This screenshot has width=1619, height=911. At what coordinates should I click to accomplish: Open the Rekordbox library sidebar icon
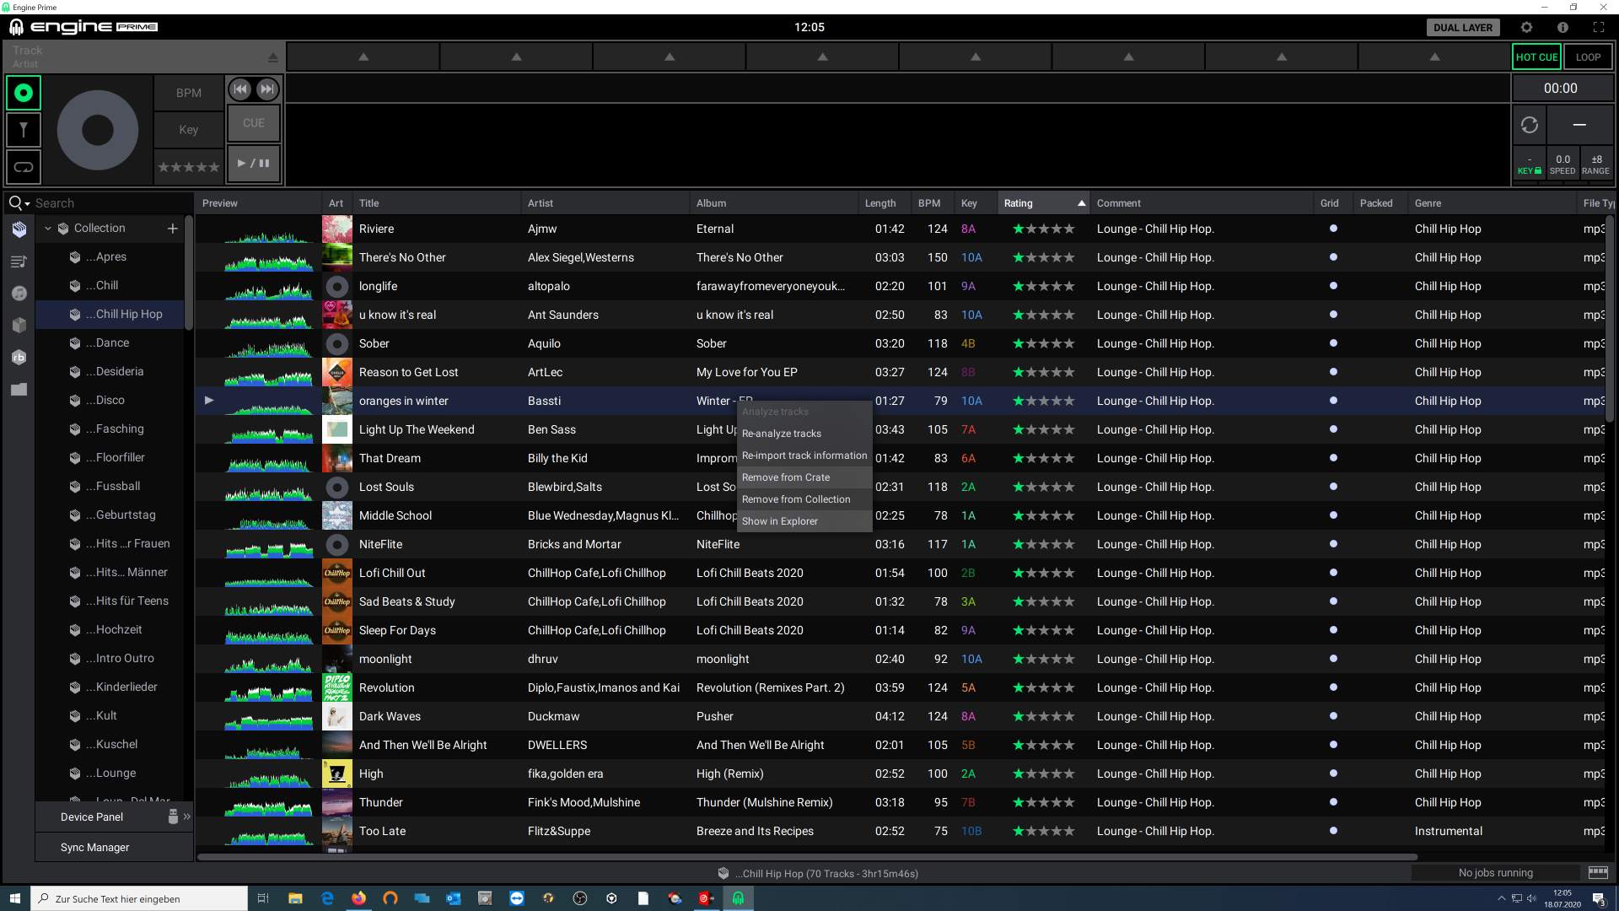point(19,358)
